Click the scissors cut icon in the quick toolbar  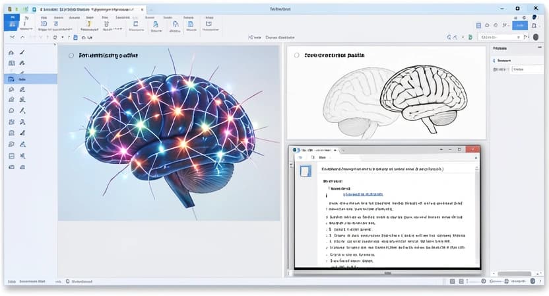tap(13, 37)
